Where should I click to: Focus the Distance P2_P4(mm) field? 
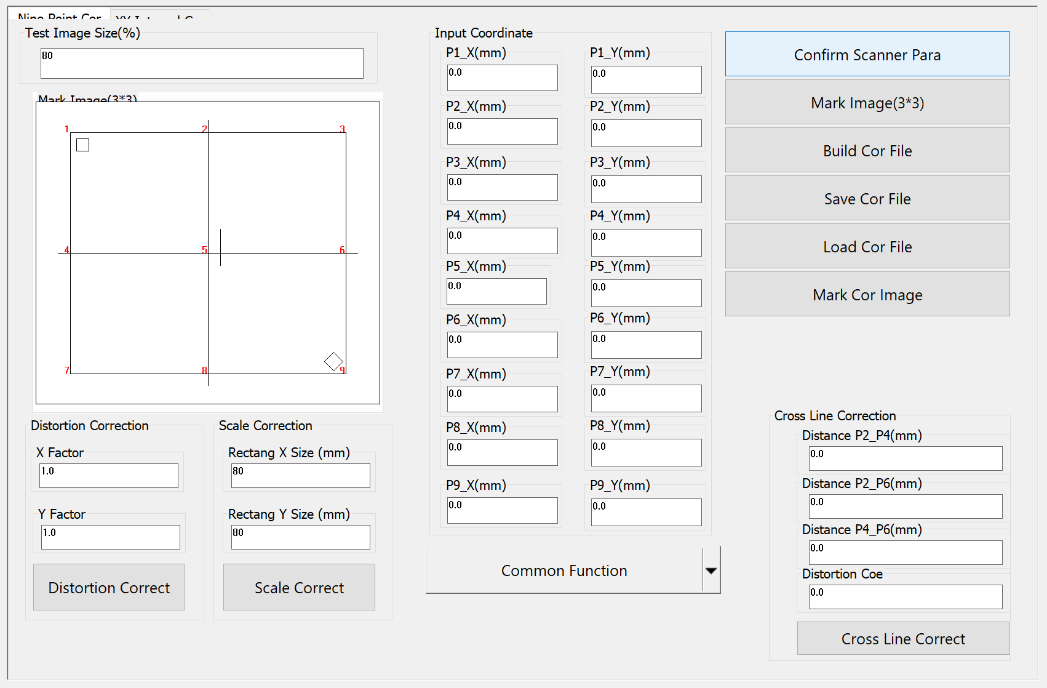[906, 458]
